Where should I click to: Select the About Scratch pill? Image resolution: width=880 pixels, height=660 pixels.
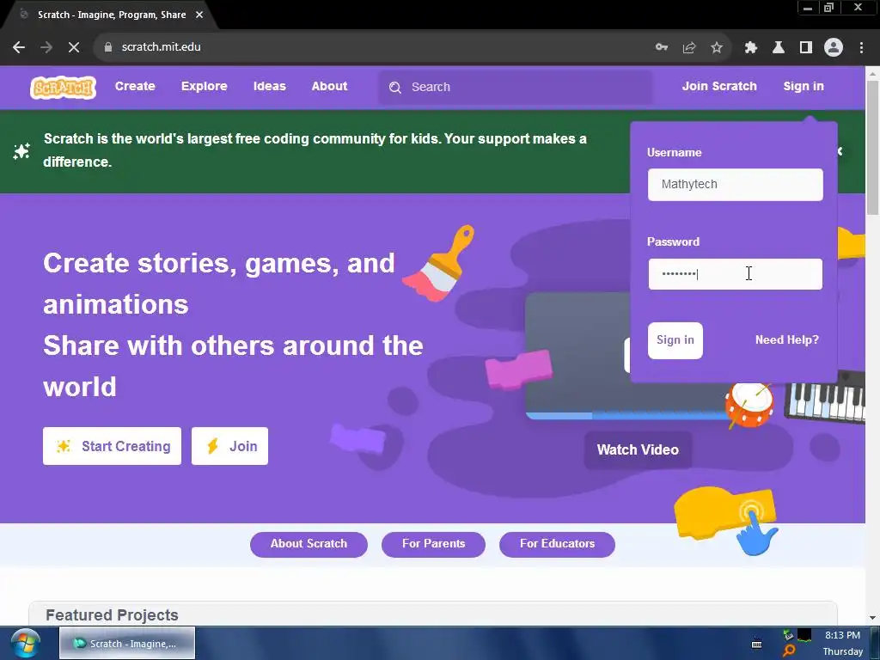click(309, 544)
